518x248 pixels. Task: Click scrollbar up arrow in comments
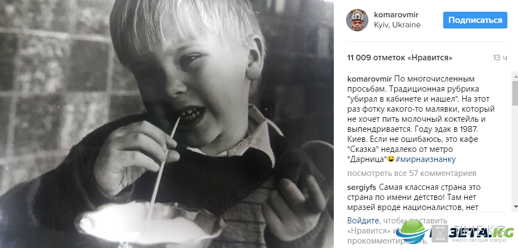[x=515, y=77]
